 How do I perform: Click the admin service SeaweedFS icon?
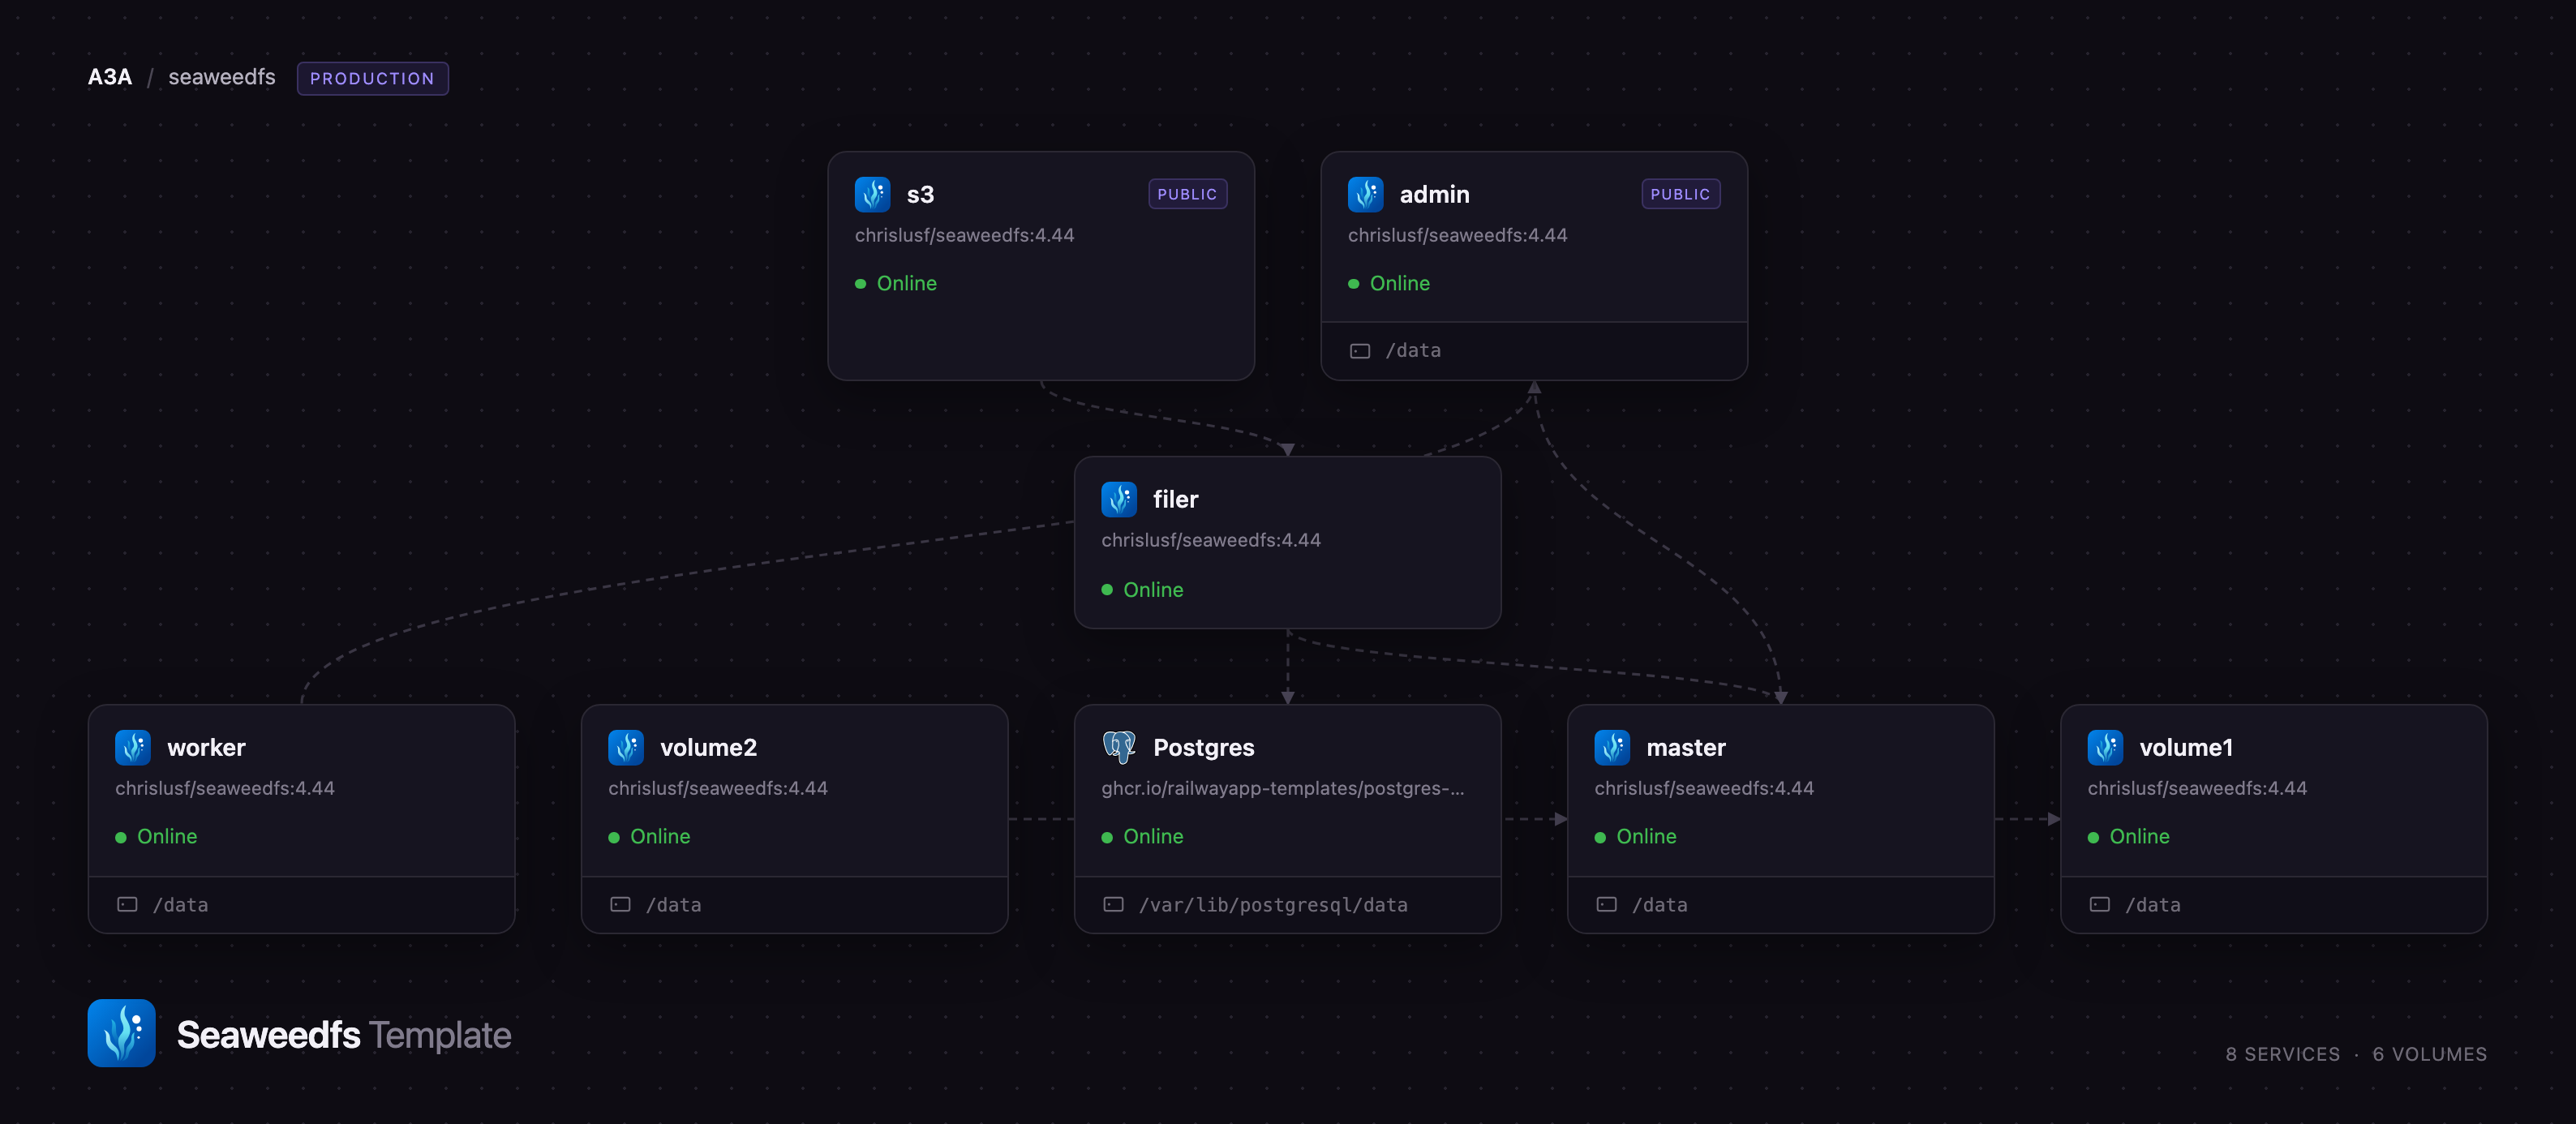point(1365,194)
